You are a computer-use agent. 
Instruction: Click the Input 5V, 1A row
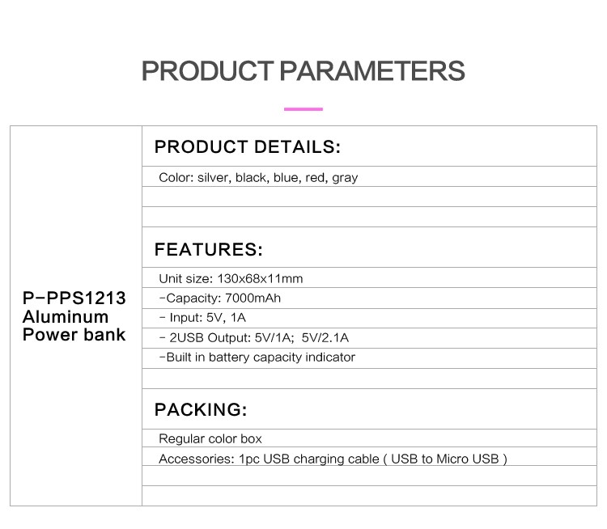point(369,318)
